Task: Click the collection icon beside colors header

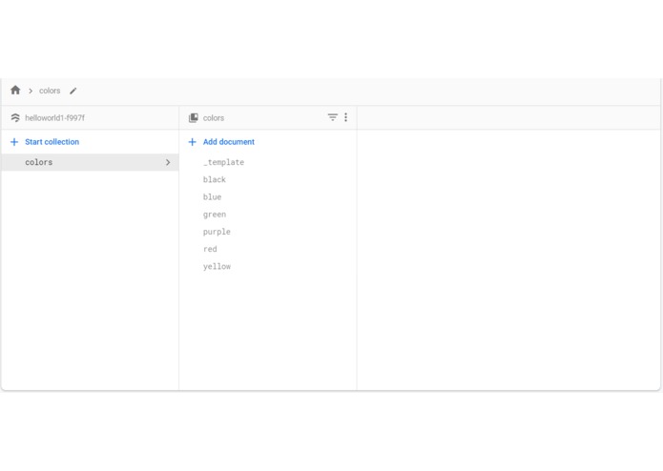Action: pos(194,118)
